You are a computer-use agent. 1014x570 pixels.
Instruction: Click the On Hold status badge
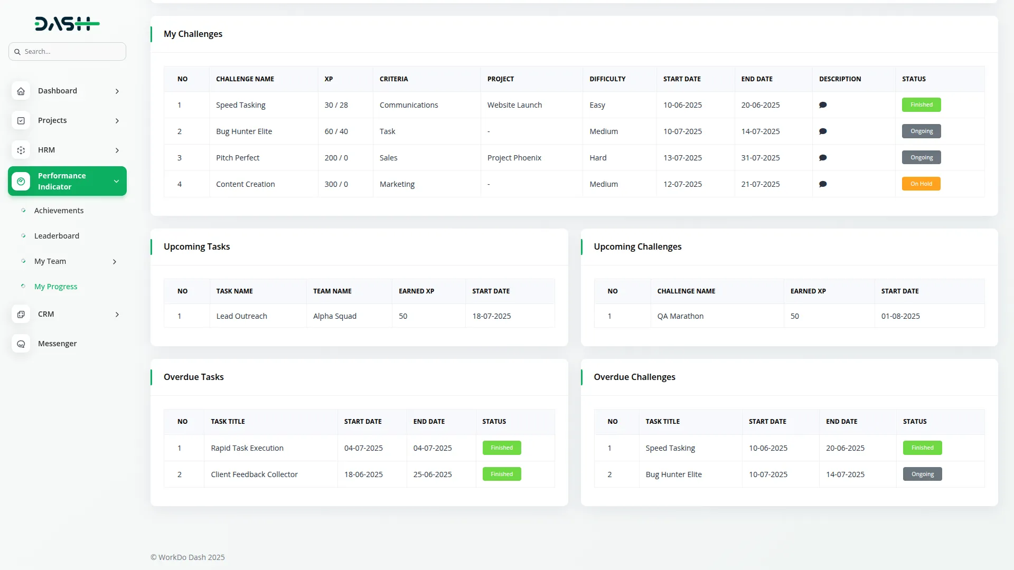[x=921, y=184]
